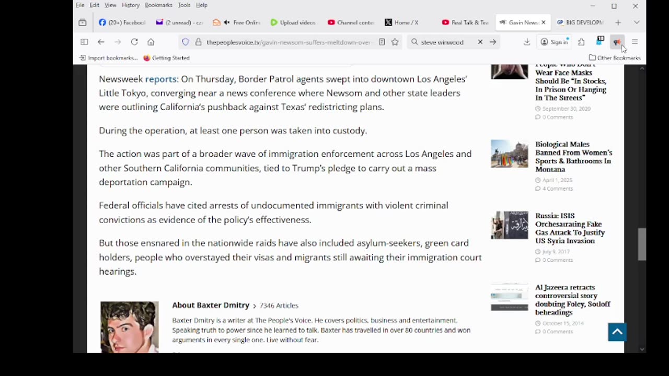Viewport: 669px width, 376px height.
Task: Clear the 'steve winwood' search text
Action: coord(480,42)
